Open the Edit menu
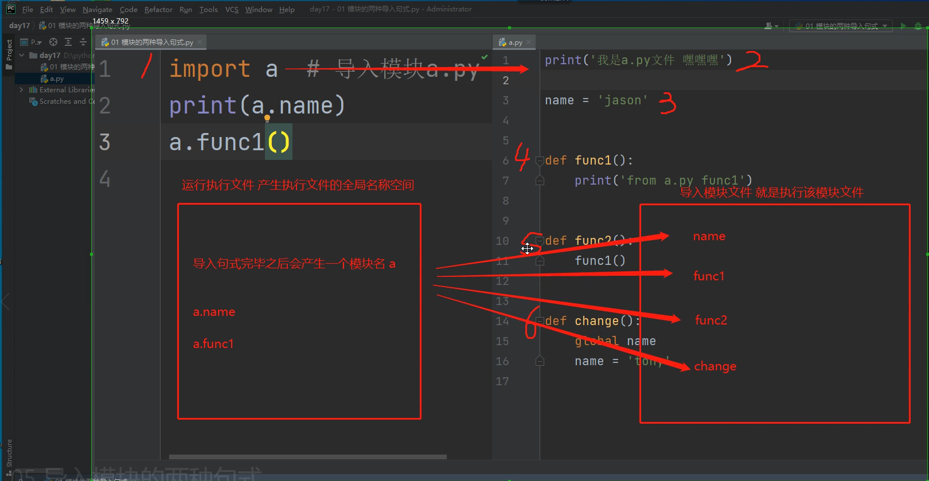 (x=46, y=9)
